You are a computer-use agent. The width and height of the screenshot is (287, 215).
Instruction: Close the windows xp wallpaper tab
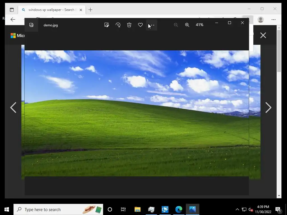[x=81, y=10]
